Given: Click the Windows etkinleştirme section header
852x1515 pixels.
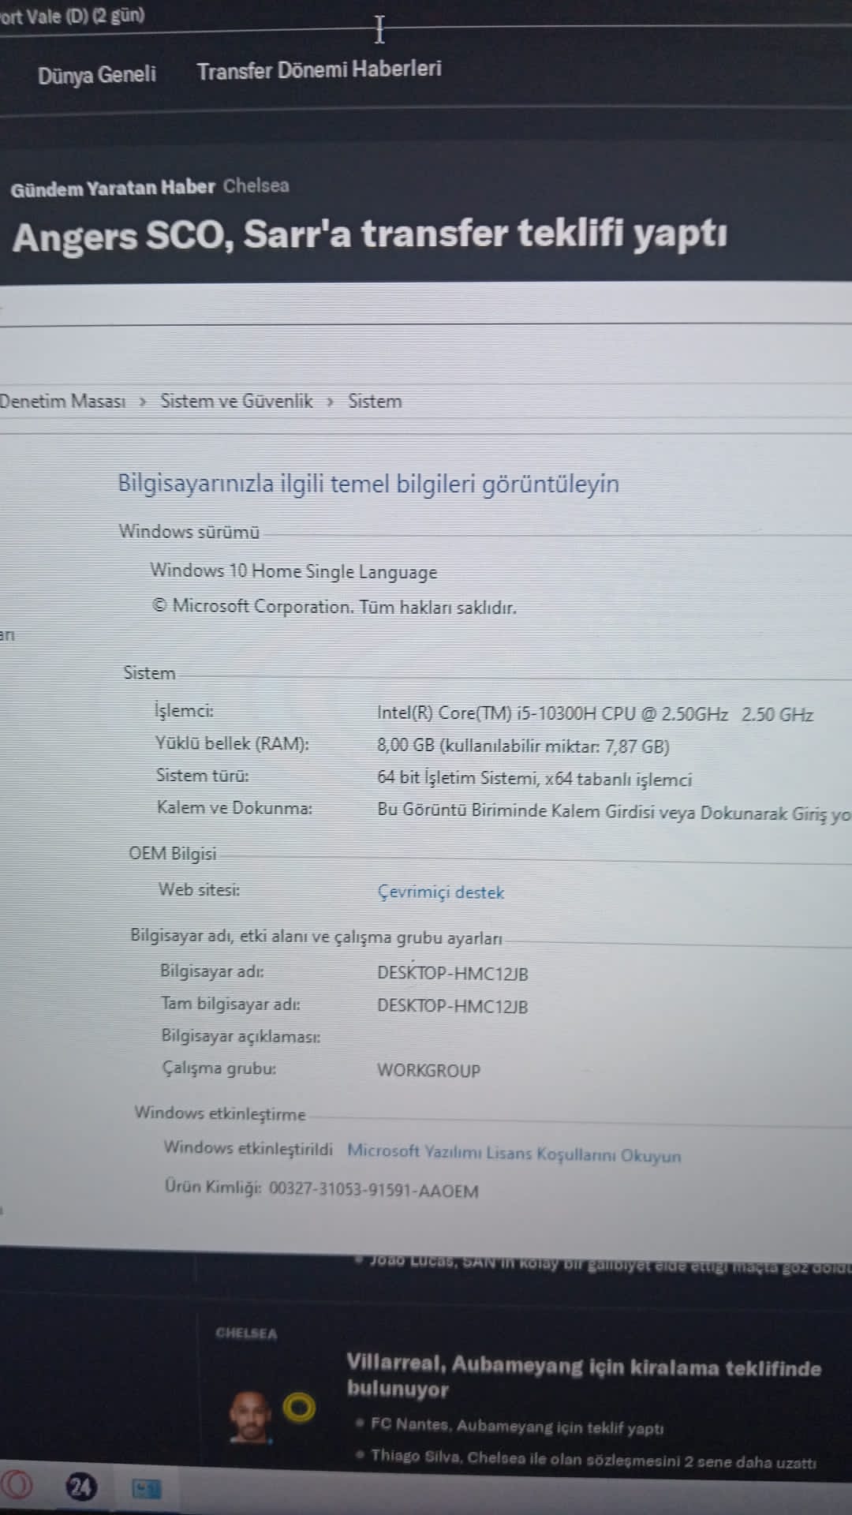Looking at the screenshot, I should 219,1113.
